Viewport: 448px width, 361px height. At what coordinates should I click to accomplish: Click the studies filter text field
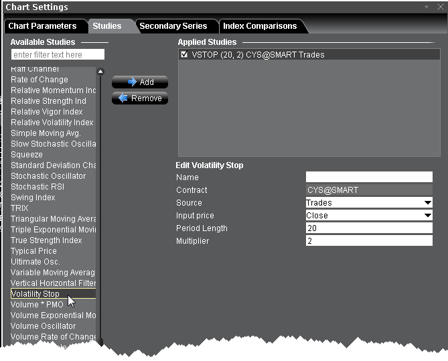tap(58, 54)
